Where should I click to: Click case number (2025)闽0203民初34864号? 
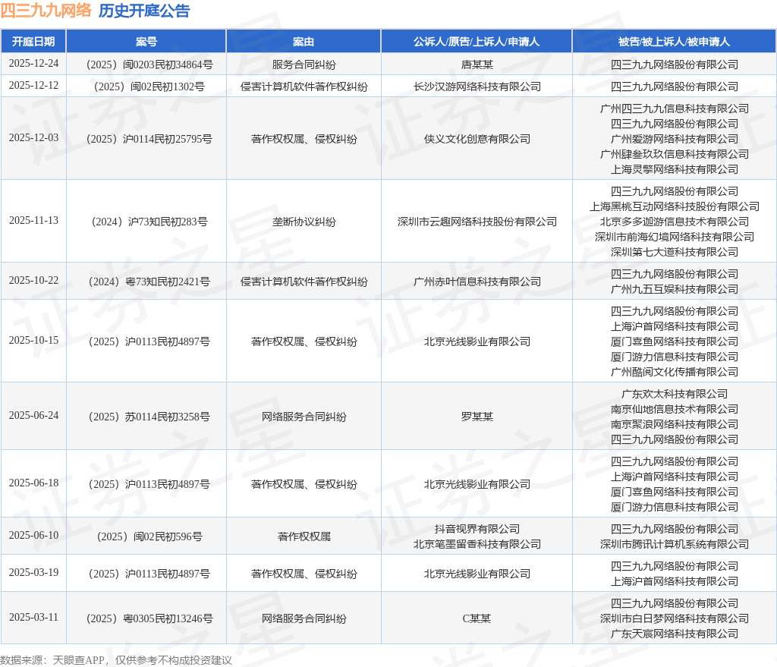click(149, 64)
